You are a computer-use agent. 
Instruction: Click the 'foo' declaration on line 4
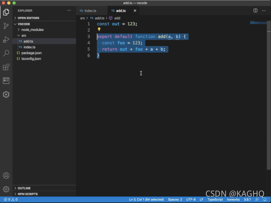[121, 43]
